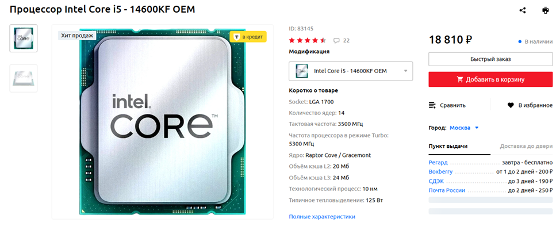560x230 pixels.
Task: Click the Быстрый заказ button
Action: pyautogui.click(x=490, y=59)
